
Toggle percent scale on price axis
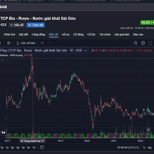(x=144, y=148)
